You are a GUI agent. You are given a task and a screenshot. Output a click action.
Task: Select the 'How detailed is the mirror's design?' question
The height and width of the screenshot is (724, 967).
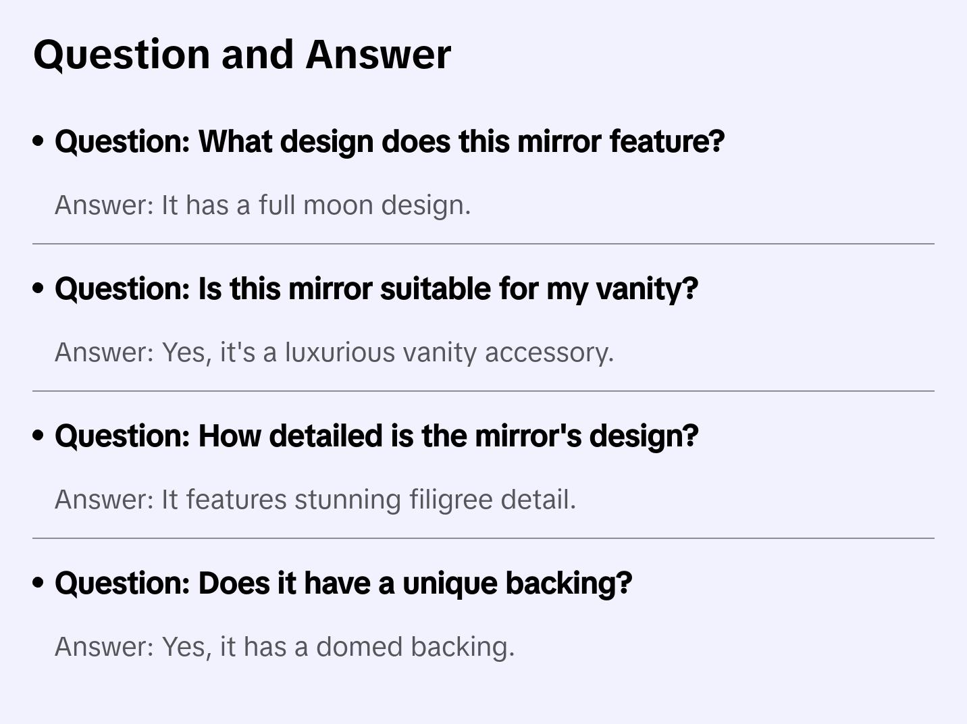point(376,436)
